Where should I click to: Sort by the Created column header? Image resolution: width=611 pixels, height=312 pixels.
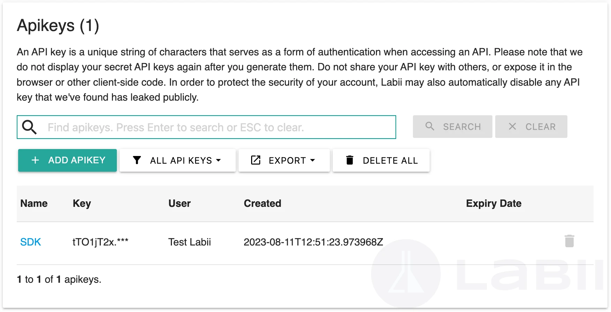[262, 203]
